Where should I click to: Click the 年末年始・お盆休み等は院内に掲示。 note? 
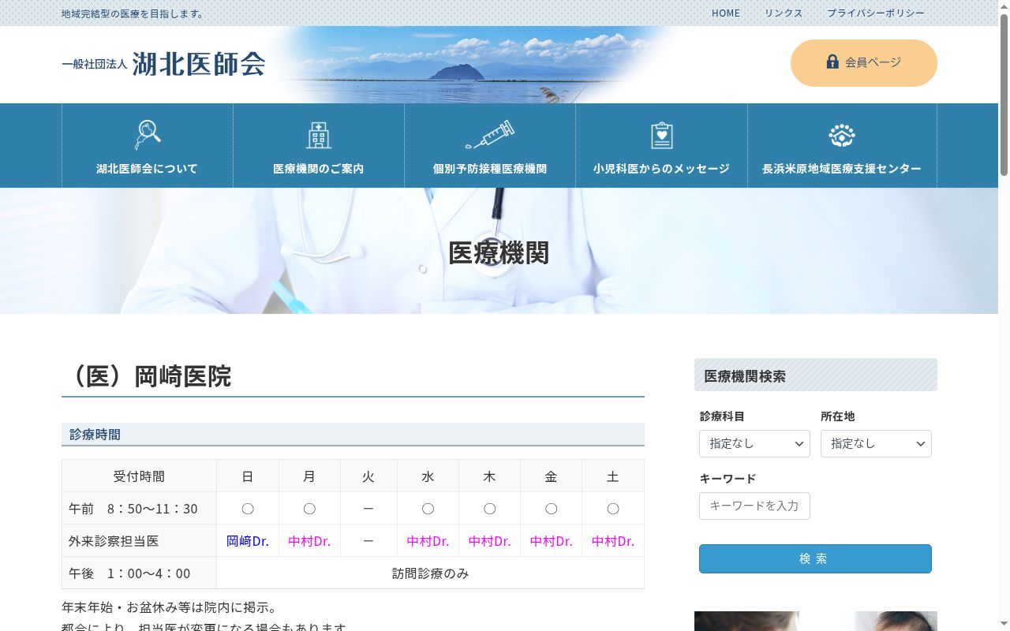(170, 608)
